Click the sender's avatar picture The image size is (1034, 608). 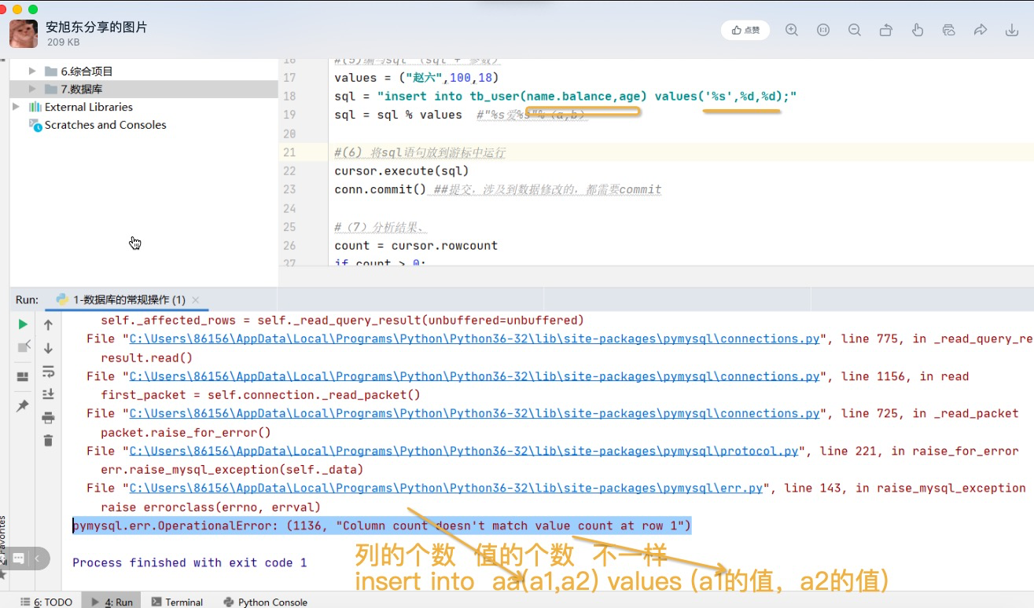point(24,34)
